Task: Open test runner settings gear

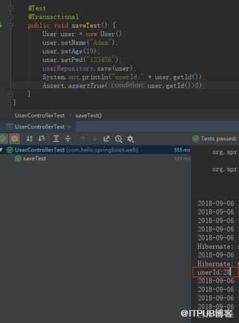Action: pos(130,139)
